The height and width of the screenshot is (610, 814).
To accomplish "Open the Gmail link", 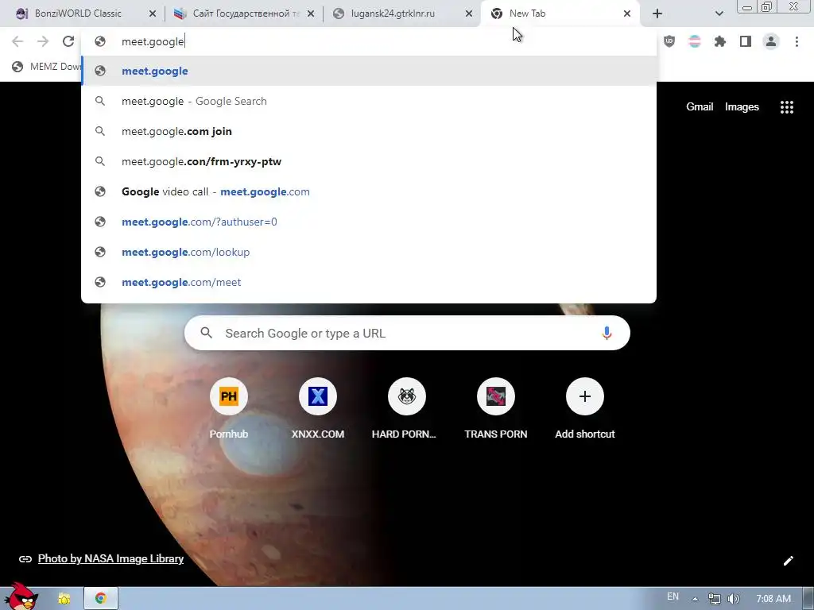I will coord(700,107).
